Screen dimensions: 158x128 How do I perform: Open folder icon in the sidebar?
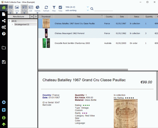tap(4, 48)
